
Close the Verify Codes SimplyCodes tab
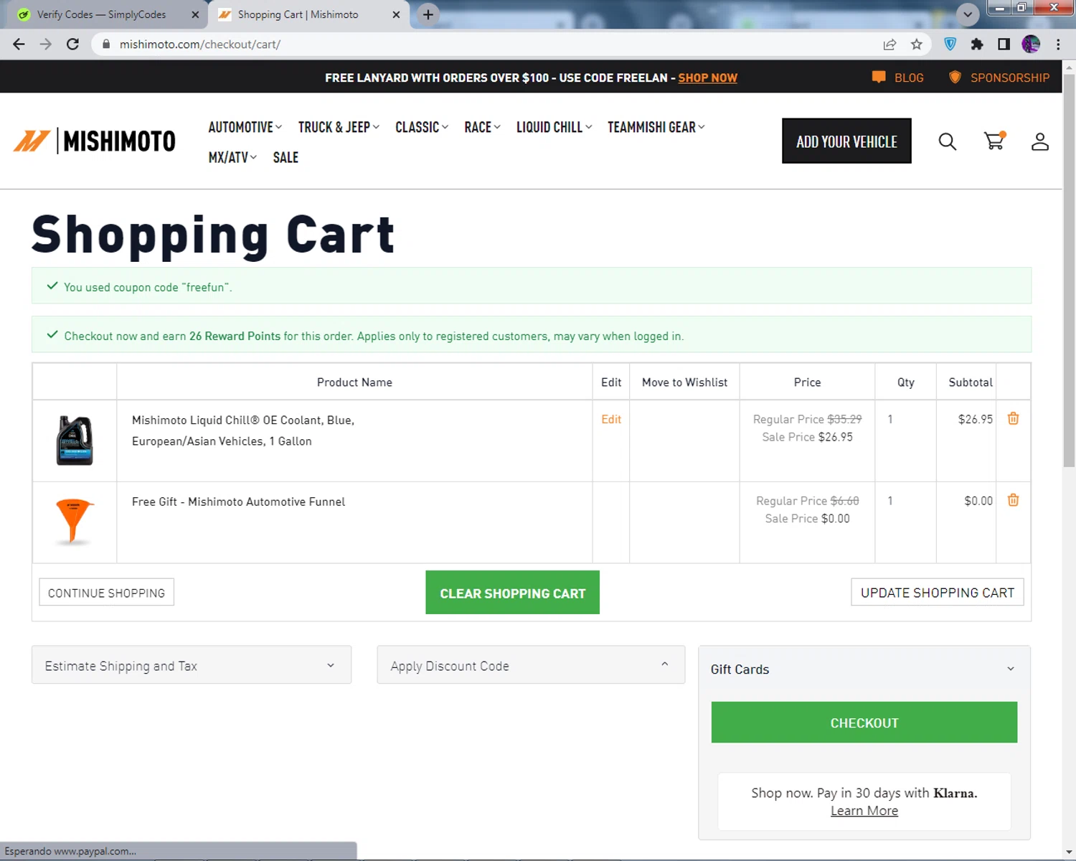tap(195, 14)
